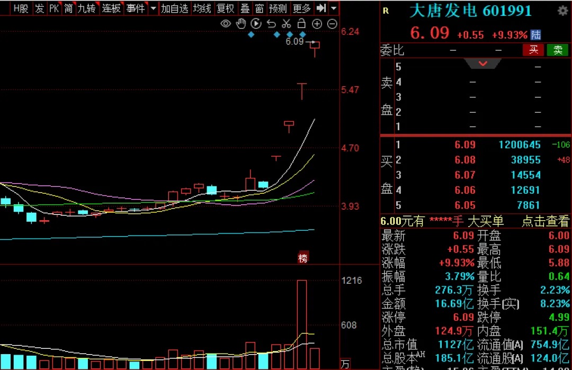The image size is (572, 370).
Task: Click the 外盘 value 124.9万
Action: coord(454,331)
